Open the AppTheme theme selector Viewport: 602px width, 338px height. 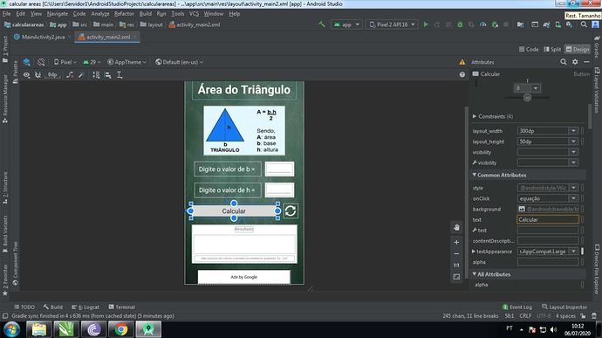[x=127, y=62]
